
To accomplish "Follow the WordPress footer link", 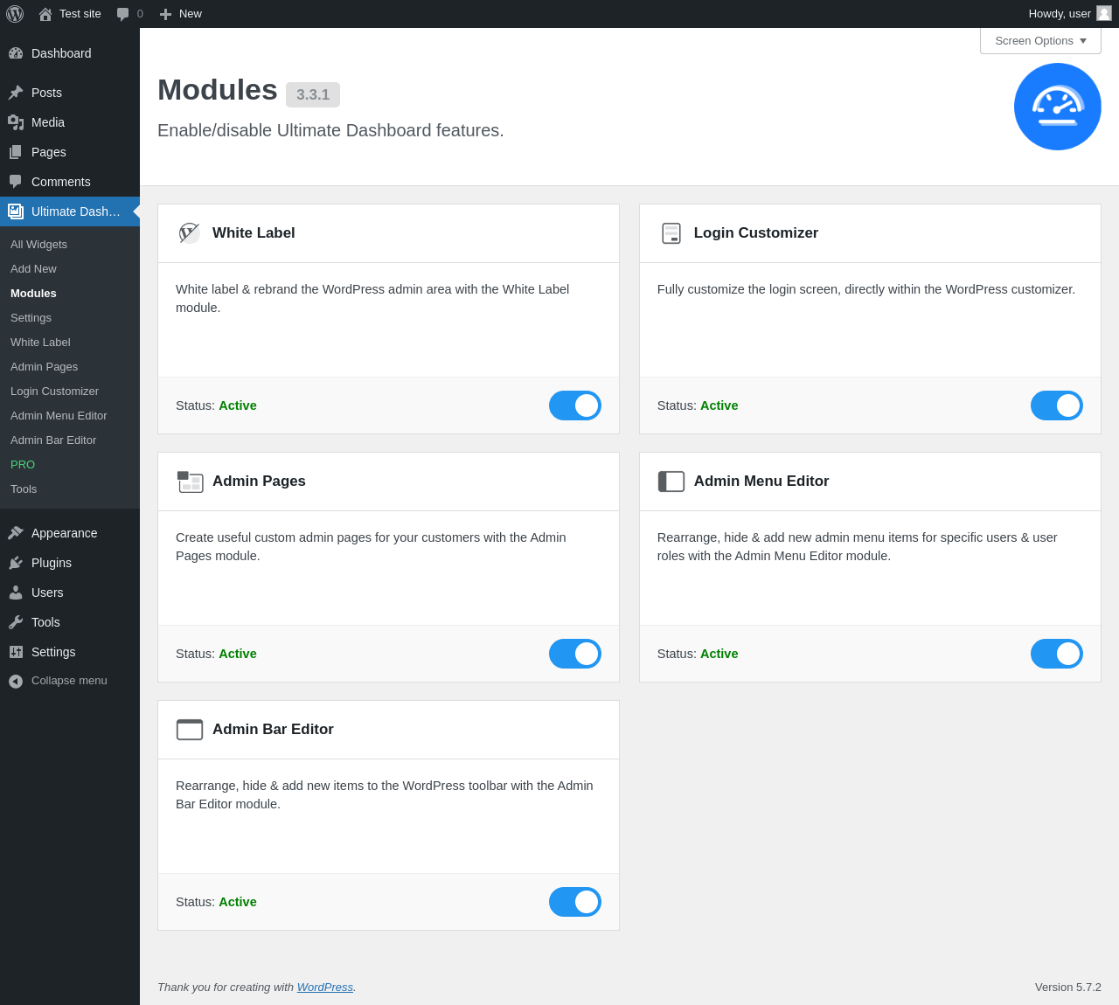I will coord(325,988).
